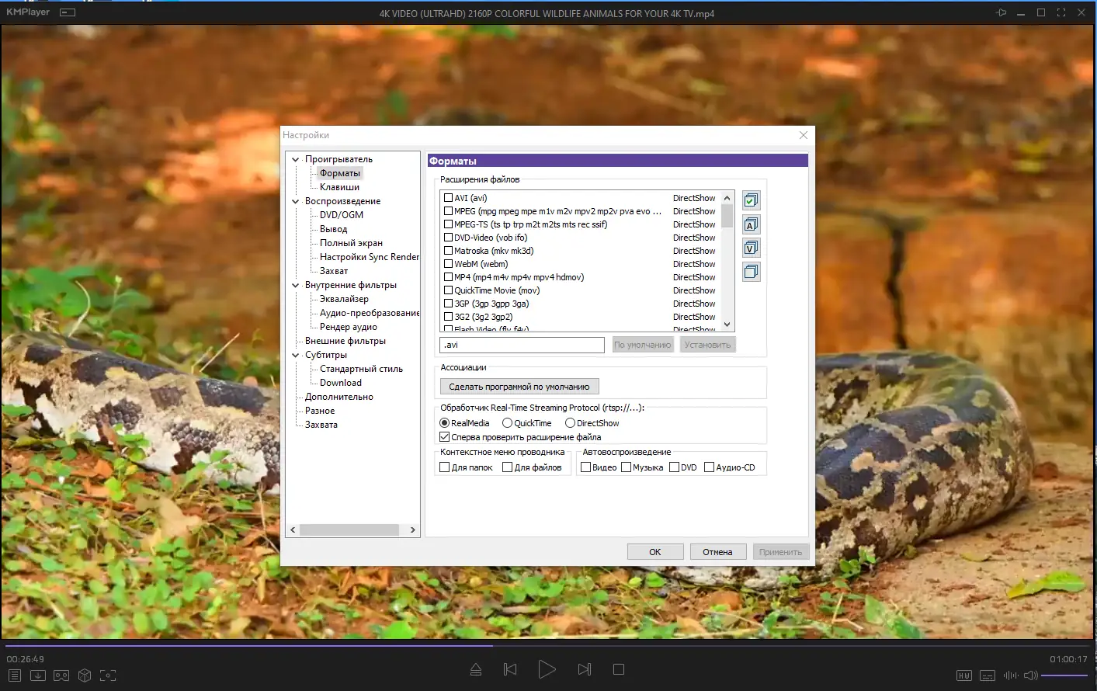
Task: Click the download icon in the bottom bar
Action: click(37, 675)
